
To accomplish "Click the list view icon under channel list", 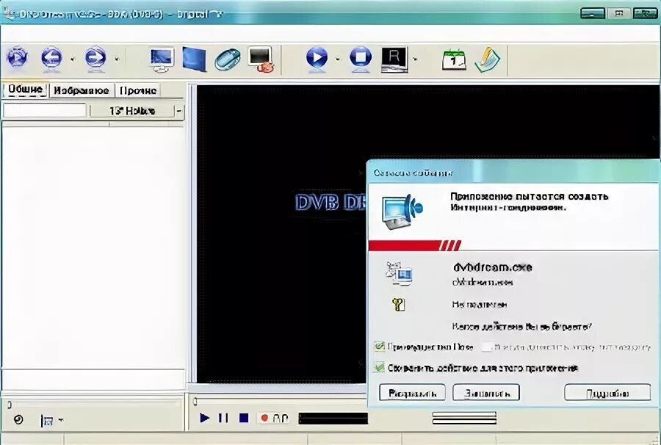I will pos(46,420).
